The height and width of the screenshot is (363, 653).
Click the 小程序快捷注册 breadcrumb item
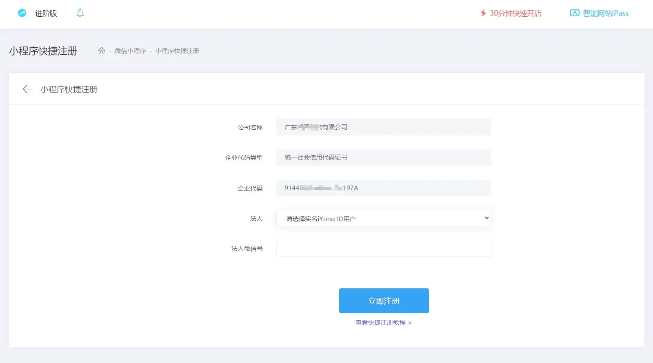tap(177, 51)
